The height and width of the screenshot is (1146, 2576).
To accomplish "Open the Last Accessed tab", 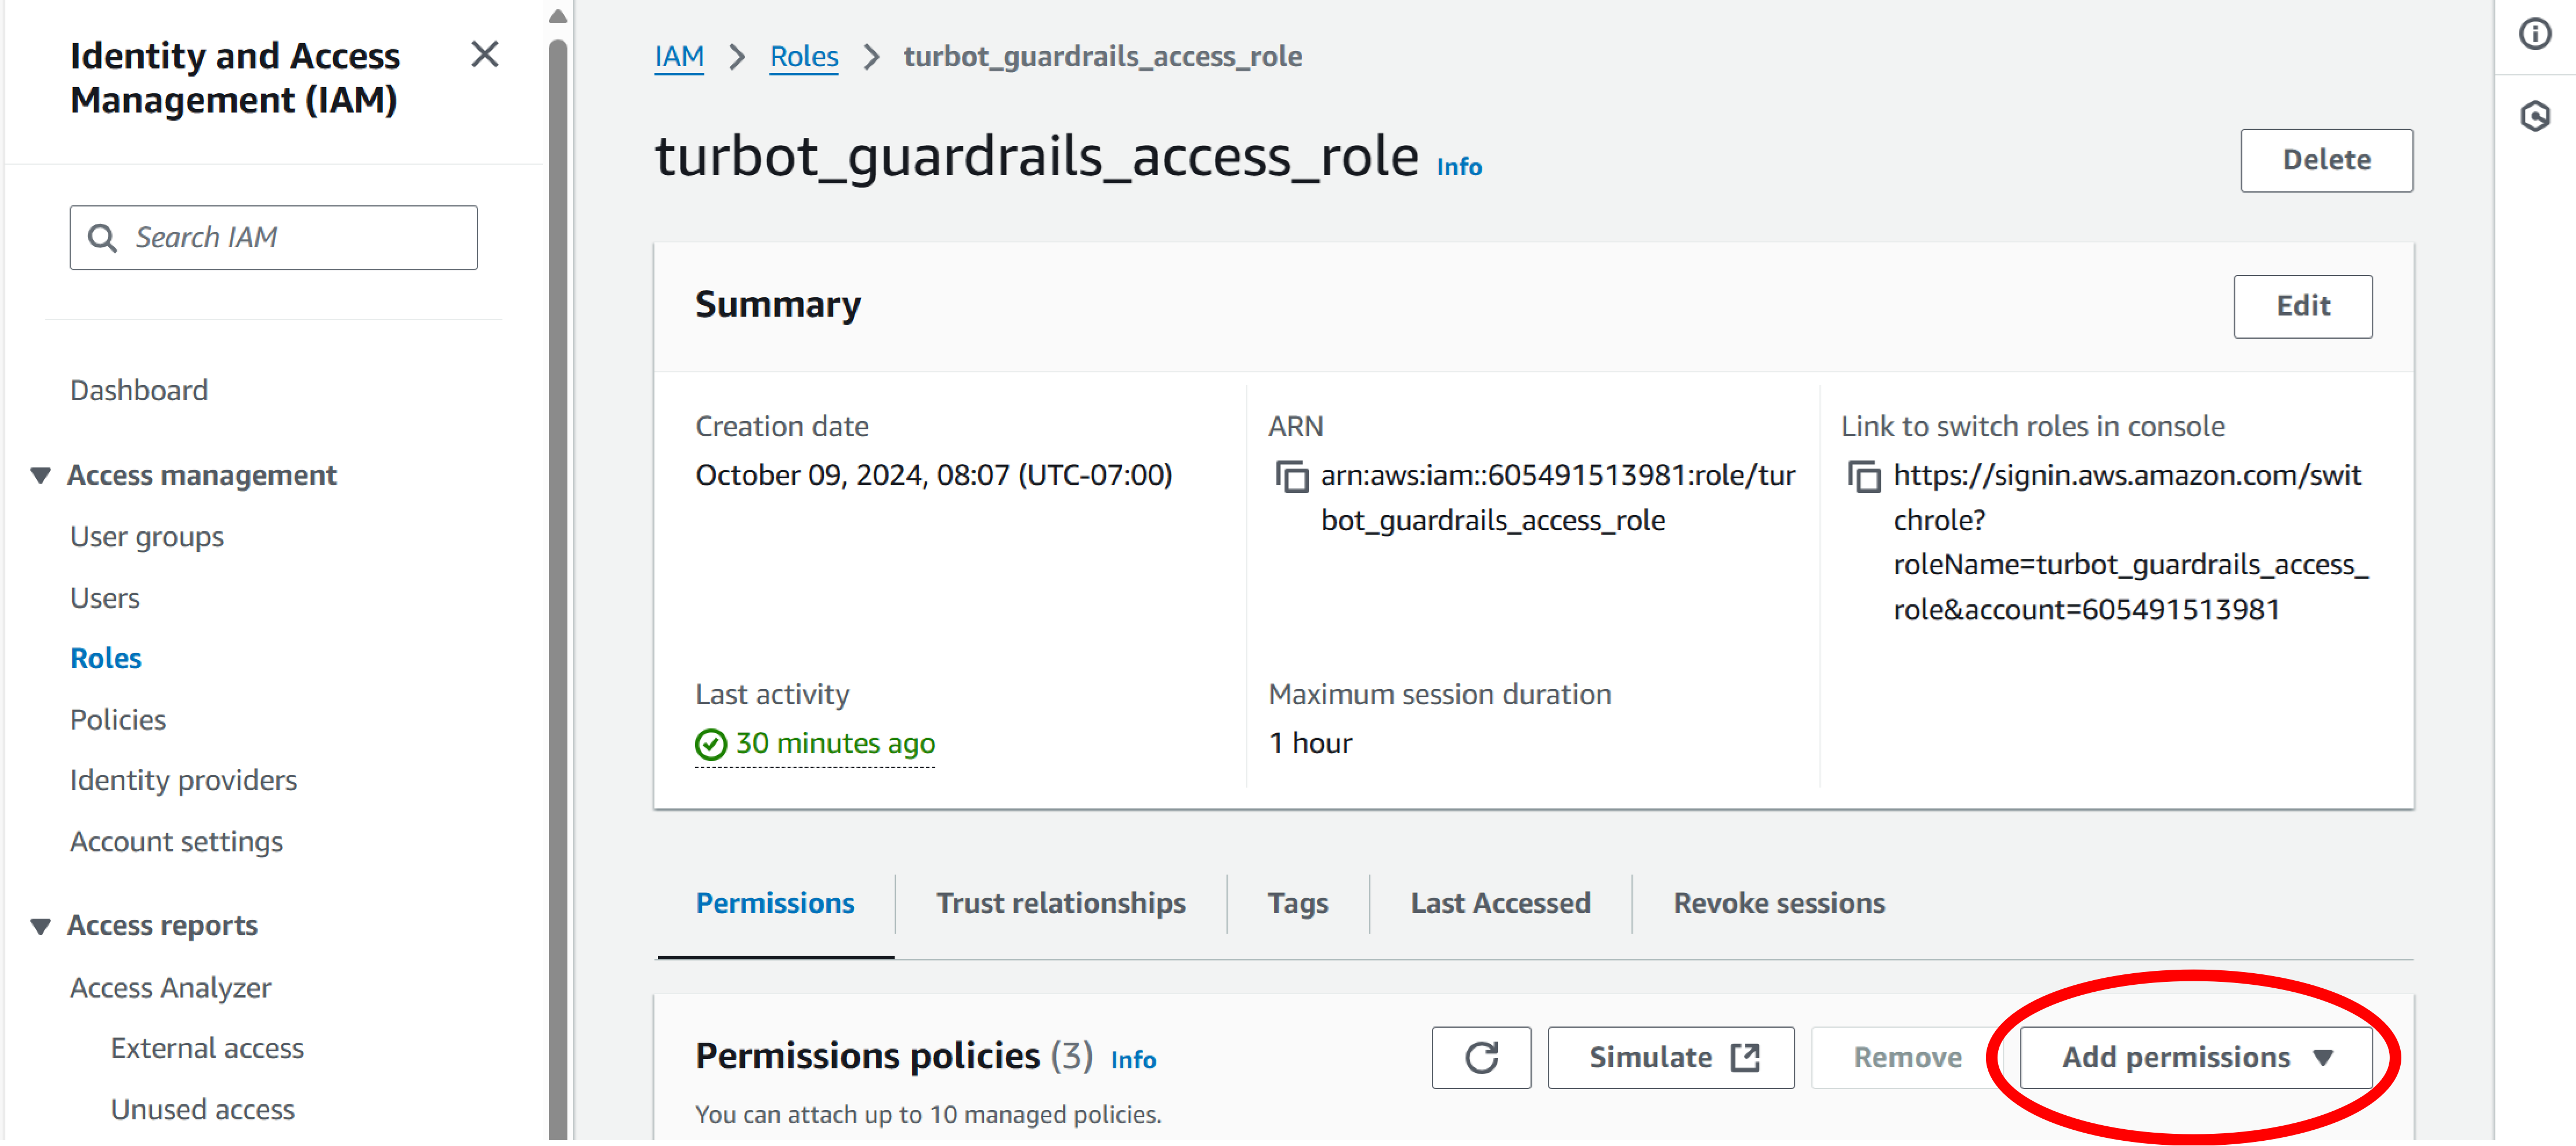I will (1500, 903).
